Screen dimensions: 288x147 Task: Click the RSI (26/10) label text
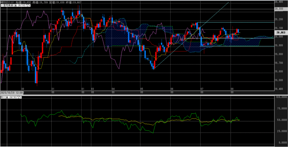8,97
